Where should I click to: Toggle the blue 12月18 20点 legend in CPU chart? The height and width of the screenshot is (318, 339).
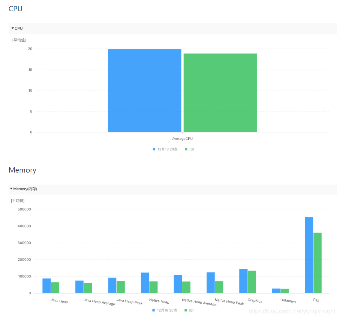(165, 149)
